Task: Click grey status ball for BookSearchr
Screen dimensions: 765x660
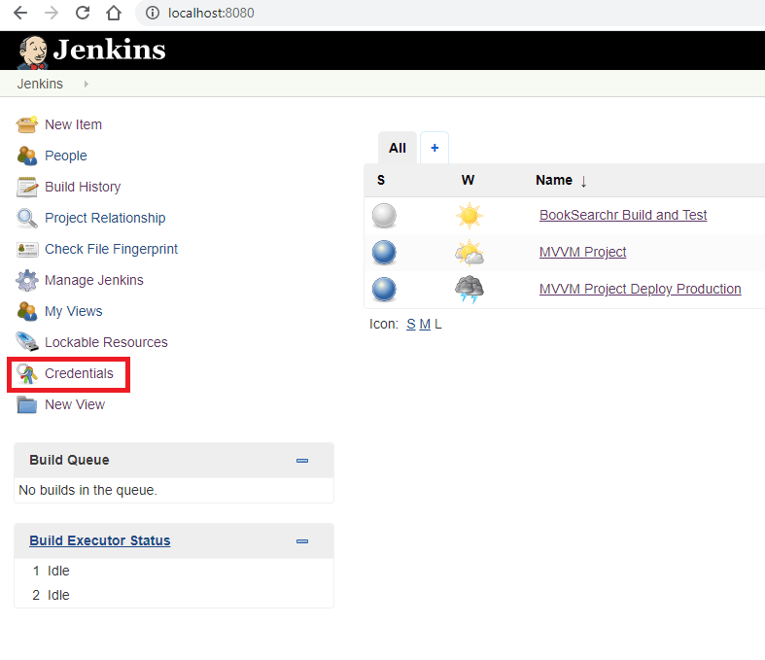Action: (384, 216)
